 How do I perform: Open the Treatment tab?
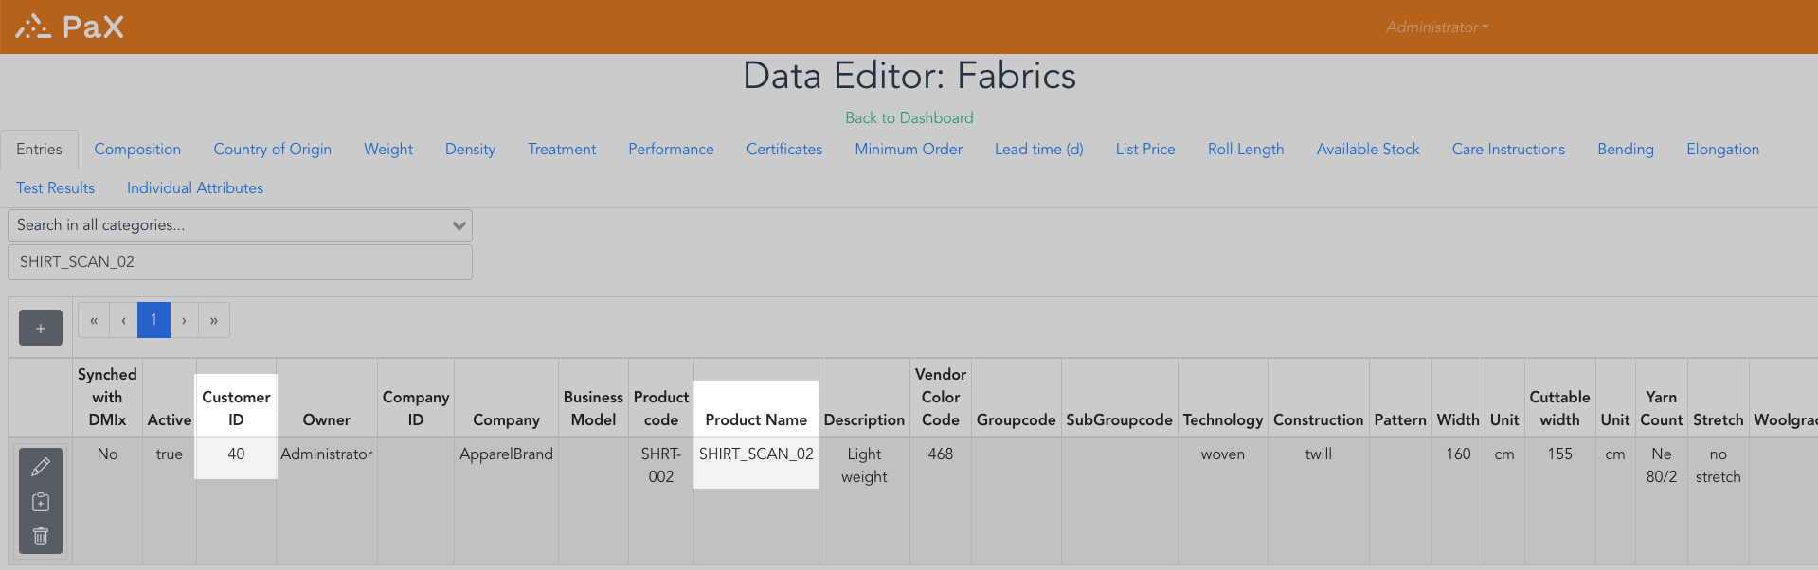tap(562, 150)
